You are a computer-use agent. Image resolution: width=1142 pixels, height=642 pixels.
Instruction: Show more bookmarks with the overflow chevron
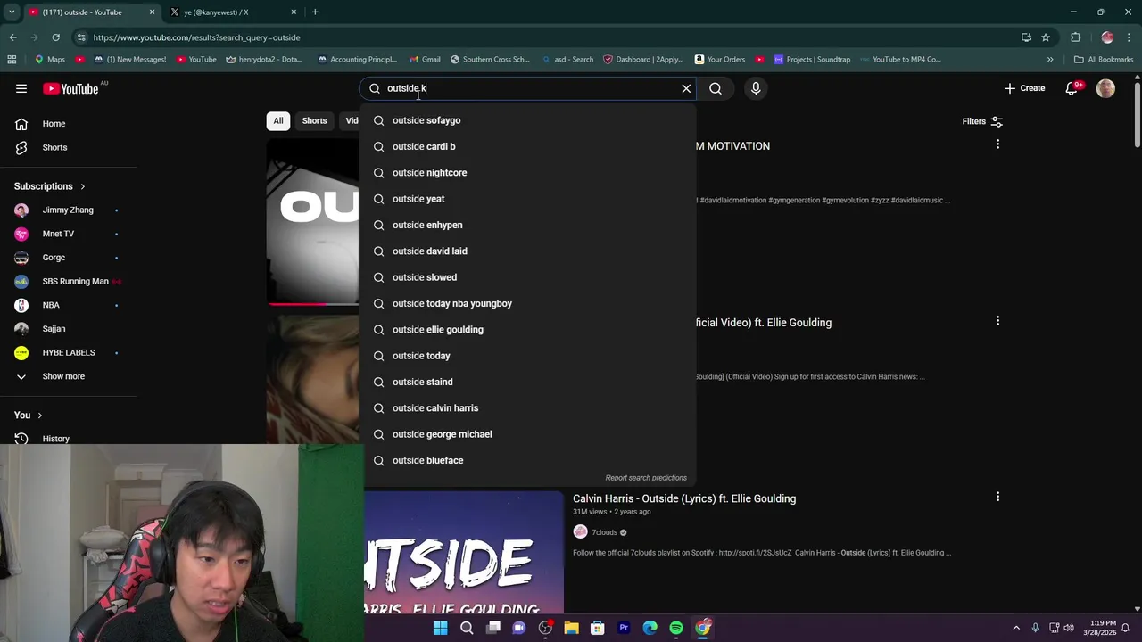[1050, 60]
